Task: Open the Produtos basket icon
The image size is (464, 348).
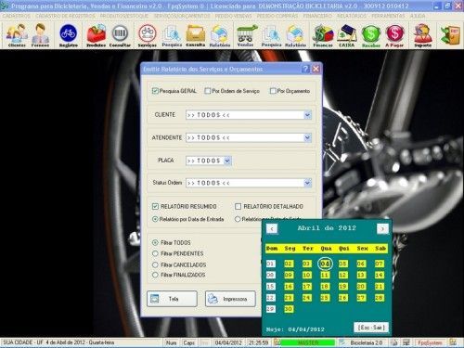Action: (x=96, y=35)
